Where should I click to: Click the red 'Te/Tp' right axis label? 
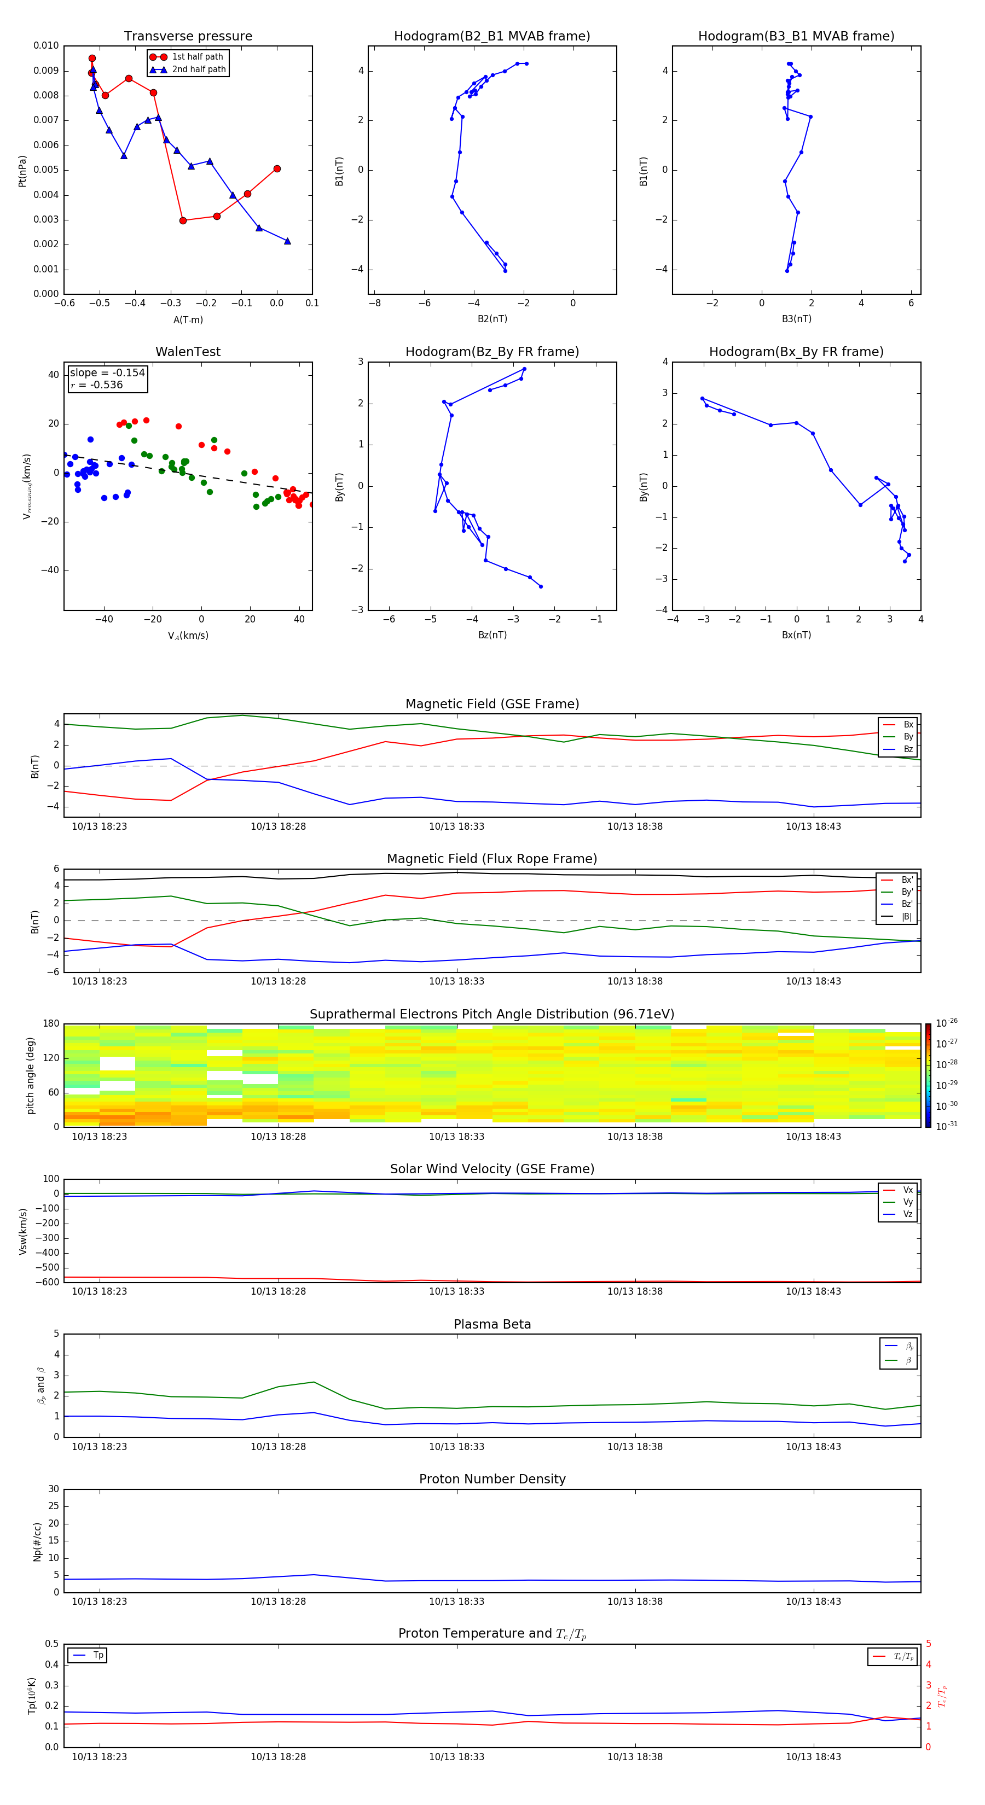coord(942,1696)
